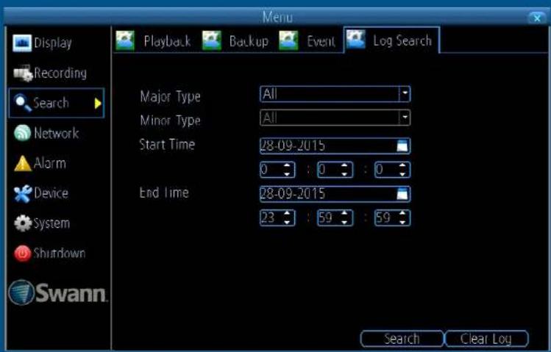The image size is (551, 352).
Task: Click the Start Time date field
Action: click(335, 146)
